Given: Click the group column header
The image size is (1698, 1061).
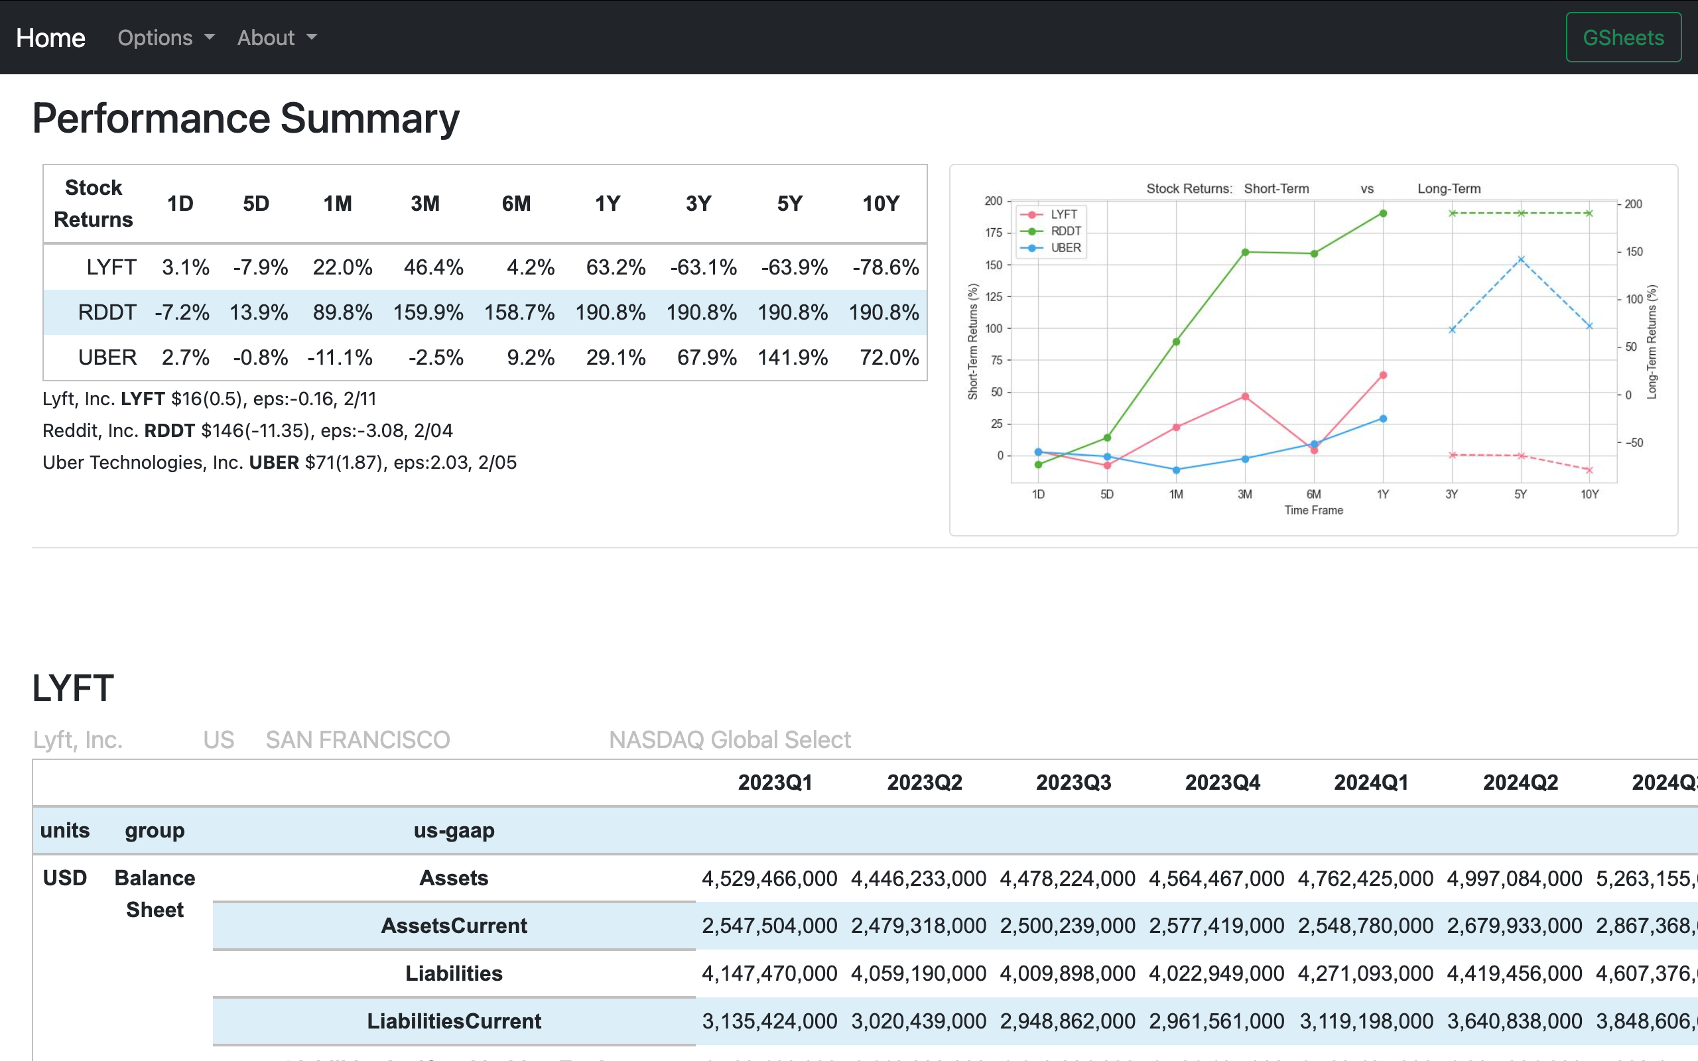Looking at the screenshot, I should click(155, 830).
